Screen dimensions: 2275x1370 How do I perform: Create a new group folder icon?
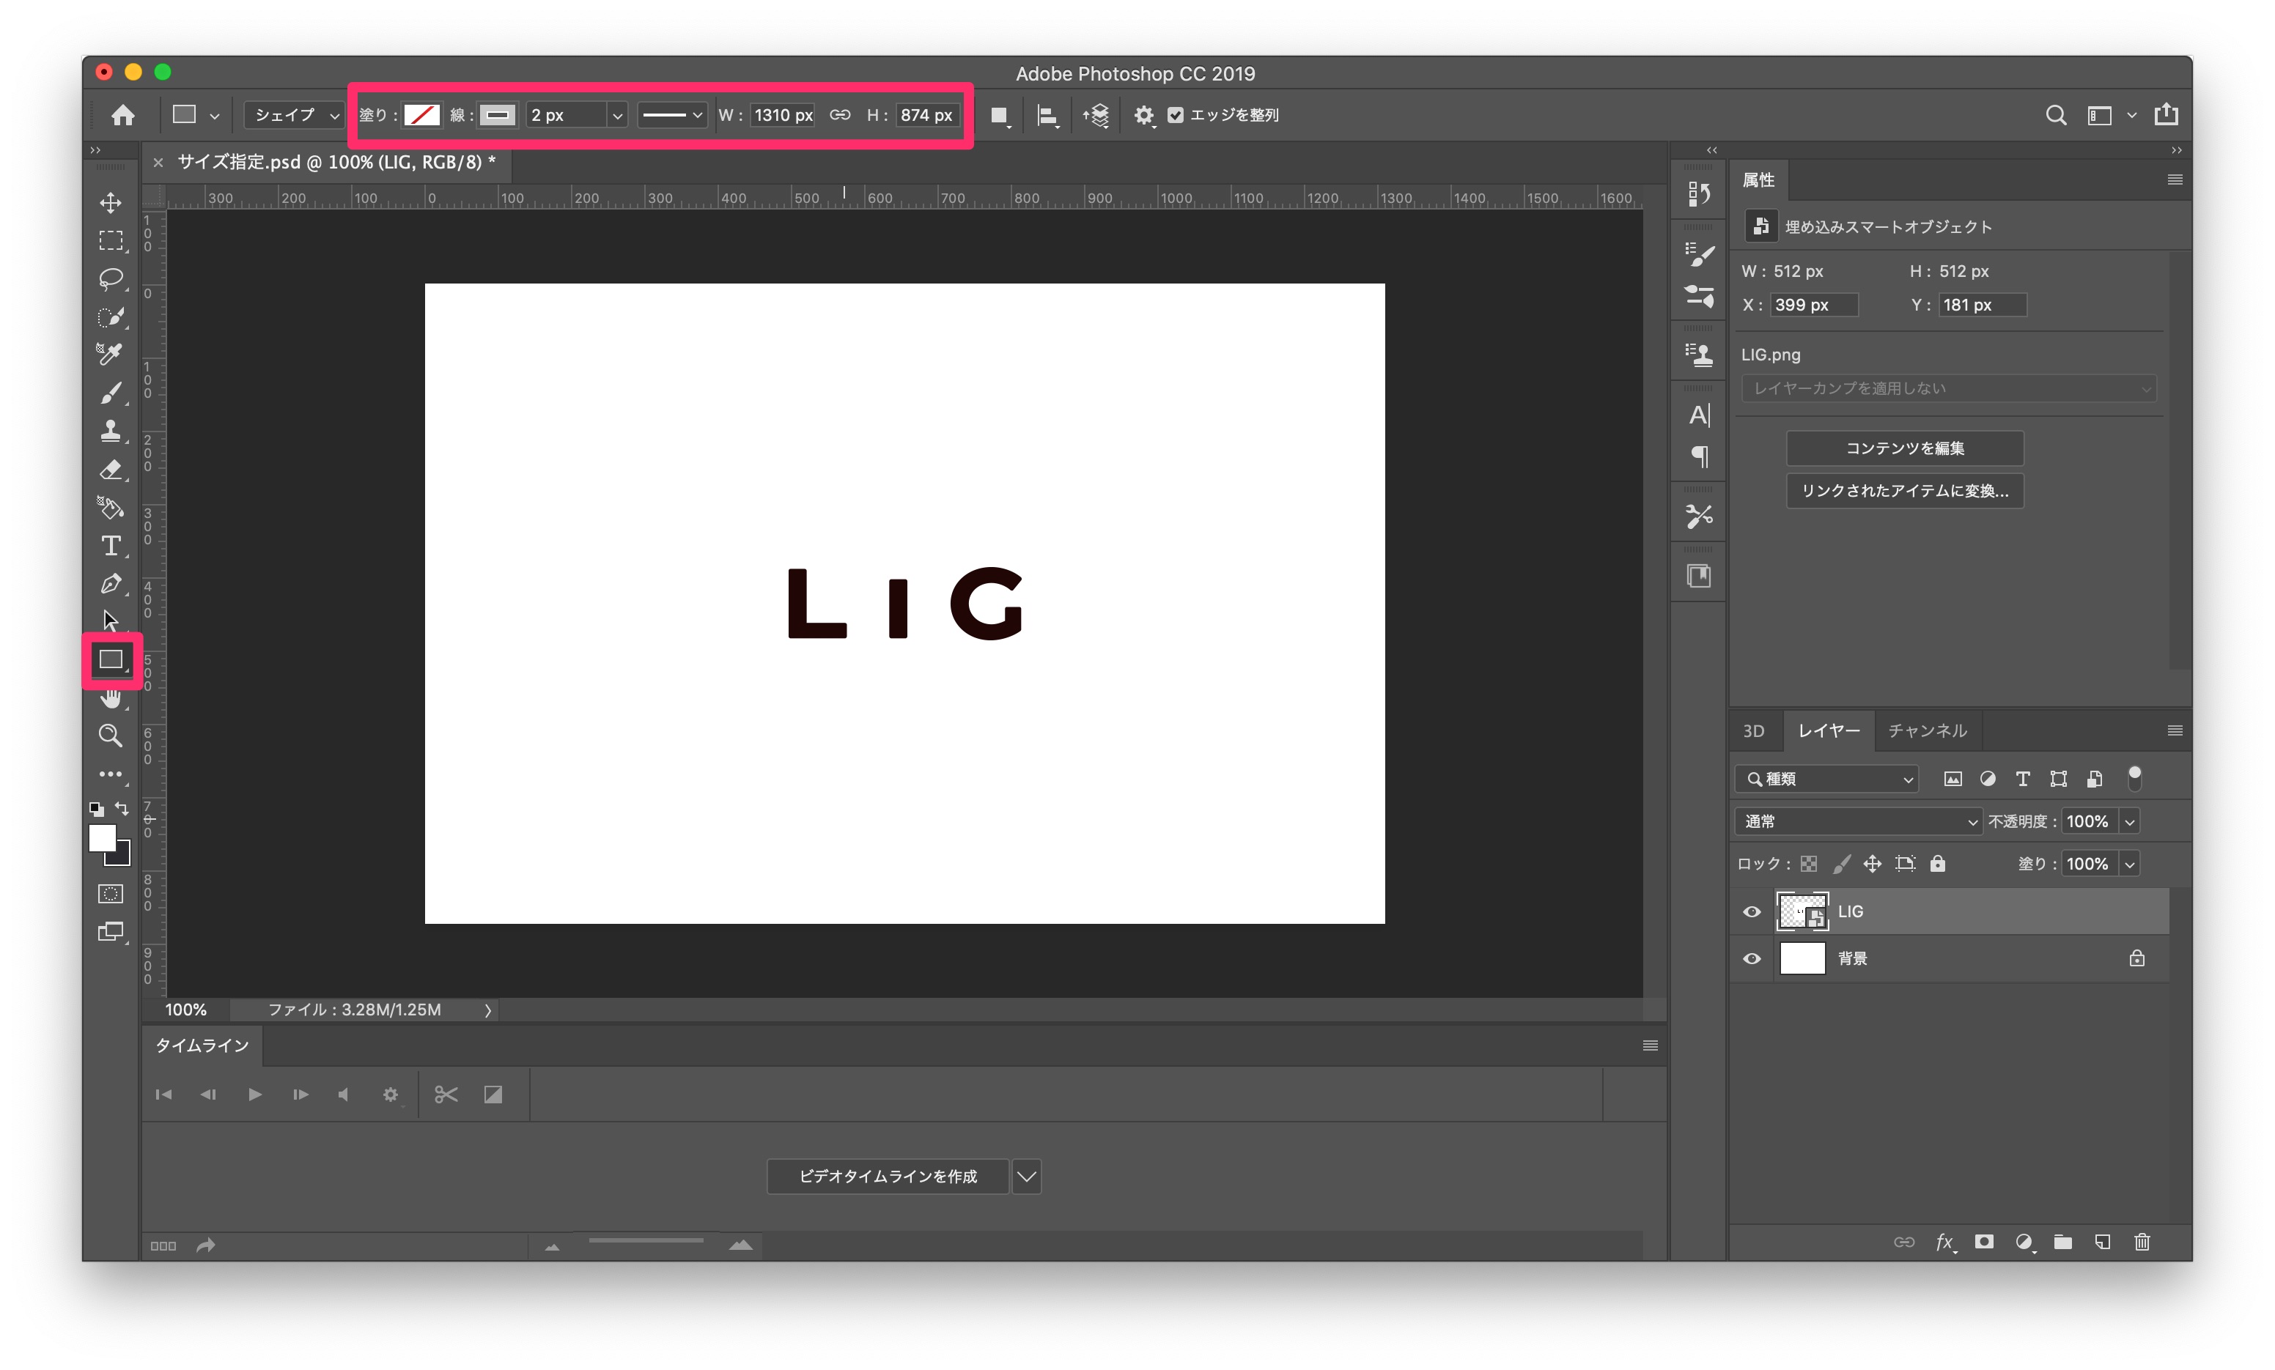[2062, 1243]
